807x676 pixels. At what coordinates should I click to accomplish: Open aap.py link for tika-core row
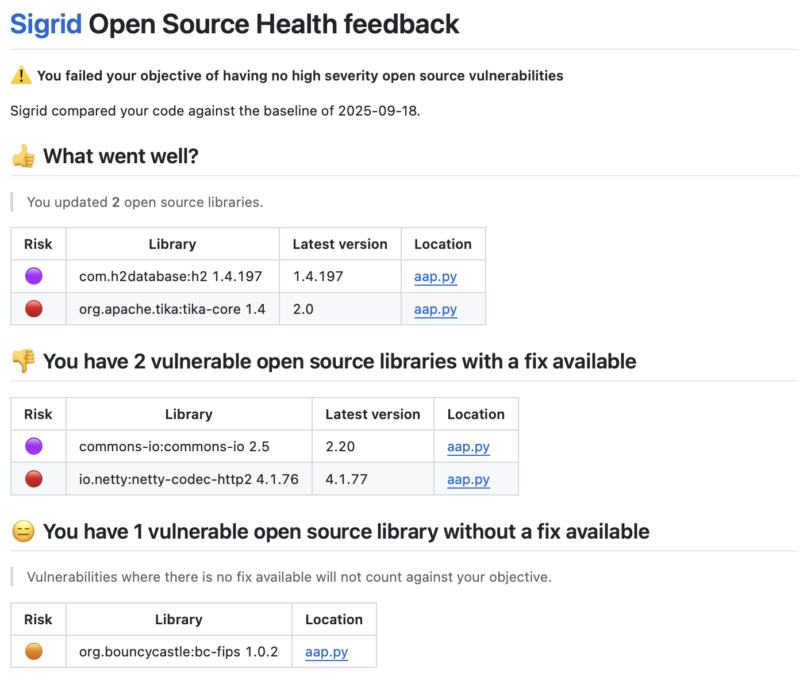pyautogui.click(x=435, y=309)
